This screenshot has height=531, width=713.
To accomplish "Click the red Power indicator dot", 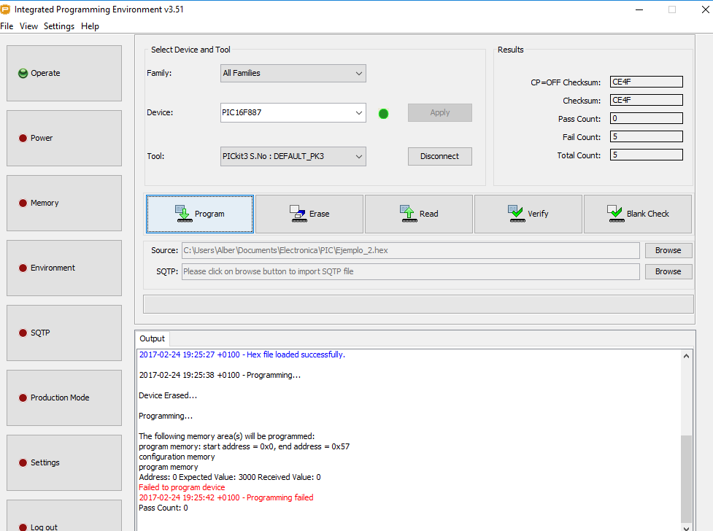I will click(x=23, y=138).
